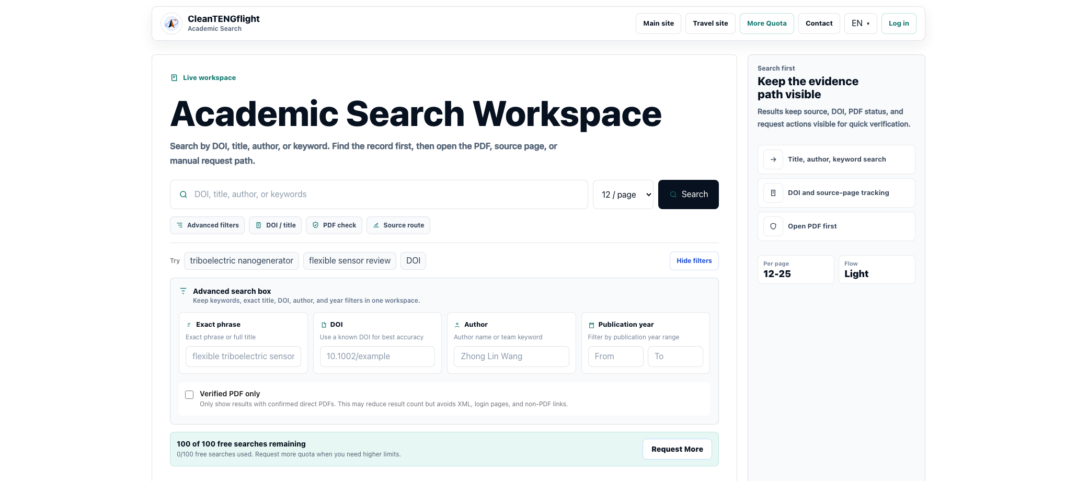Enable the Verified PDF only checkbox
The height and width of the screenshot is (481, 1077).
pyautogui.click(x=189, y=395)
